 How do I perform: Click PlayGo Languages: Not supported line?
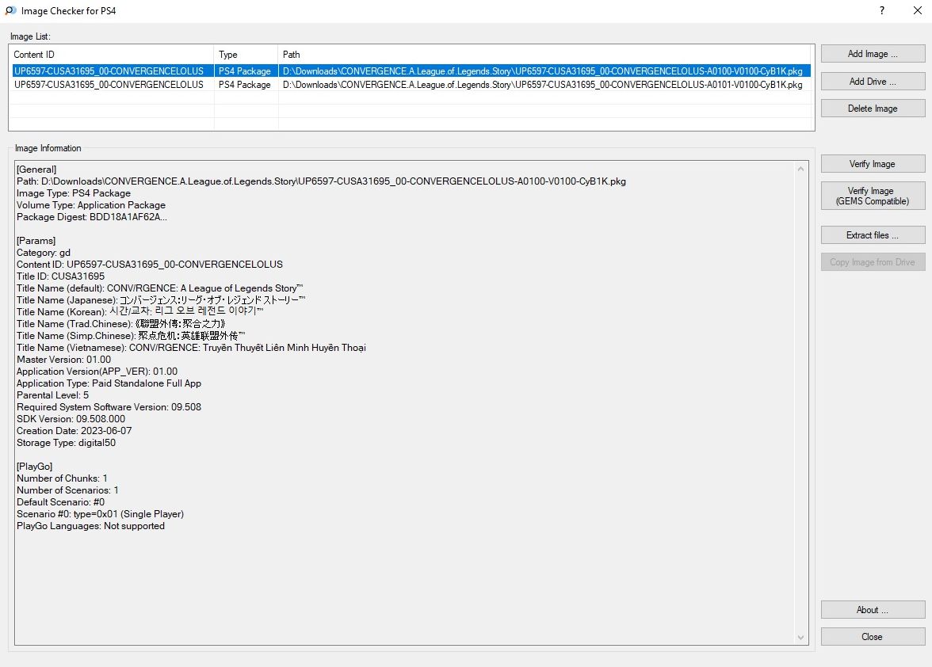[90, 526]
